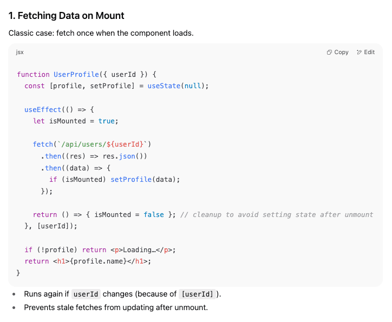Screen dimensions: 392x322
Task: Click the gray cleanup comment in the code
Action: point(276,215)
